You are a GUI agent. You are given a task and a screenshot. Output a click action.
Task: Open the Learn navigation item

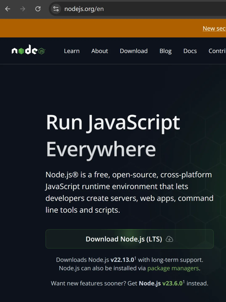[72, 51]
